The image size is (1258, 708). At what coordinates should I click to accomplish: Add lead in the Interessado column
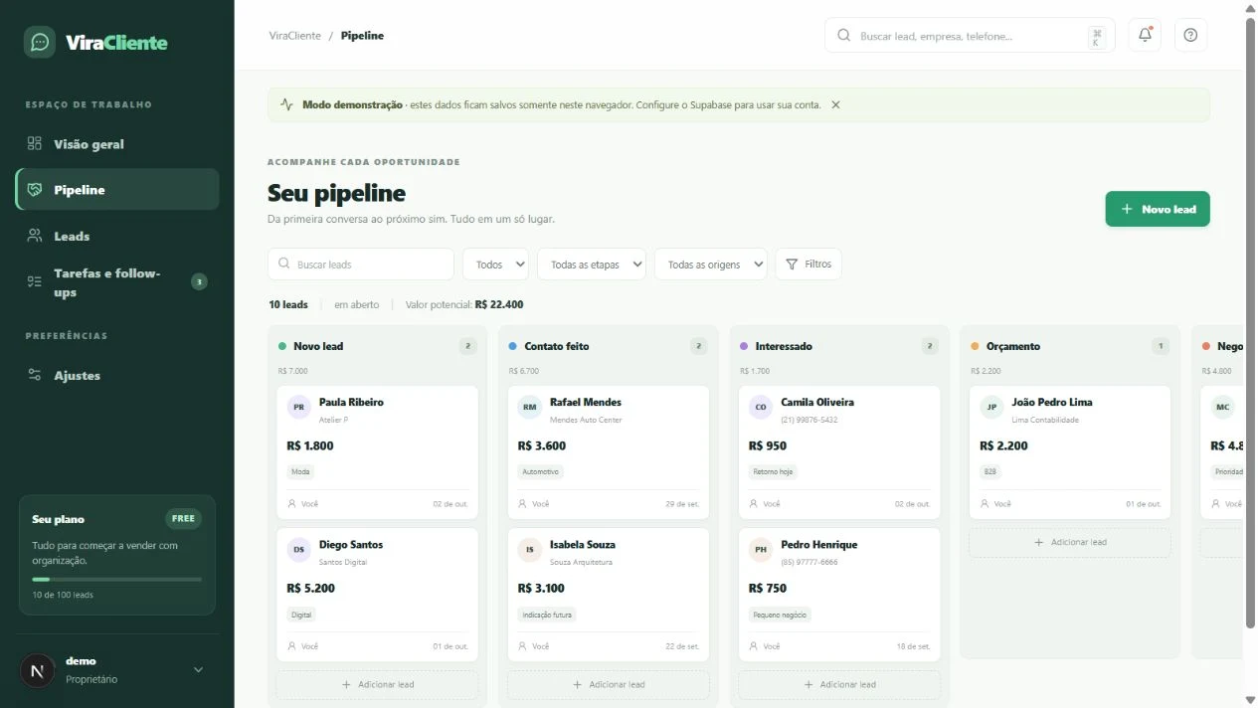(839, 684)
